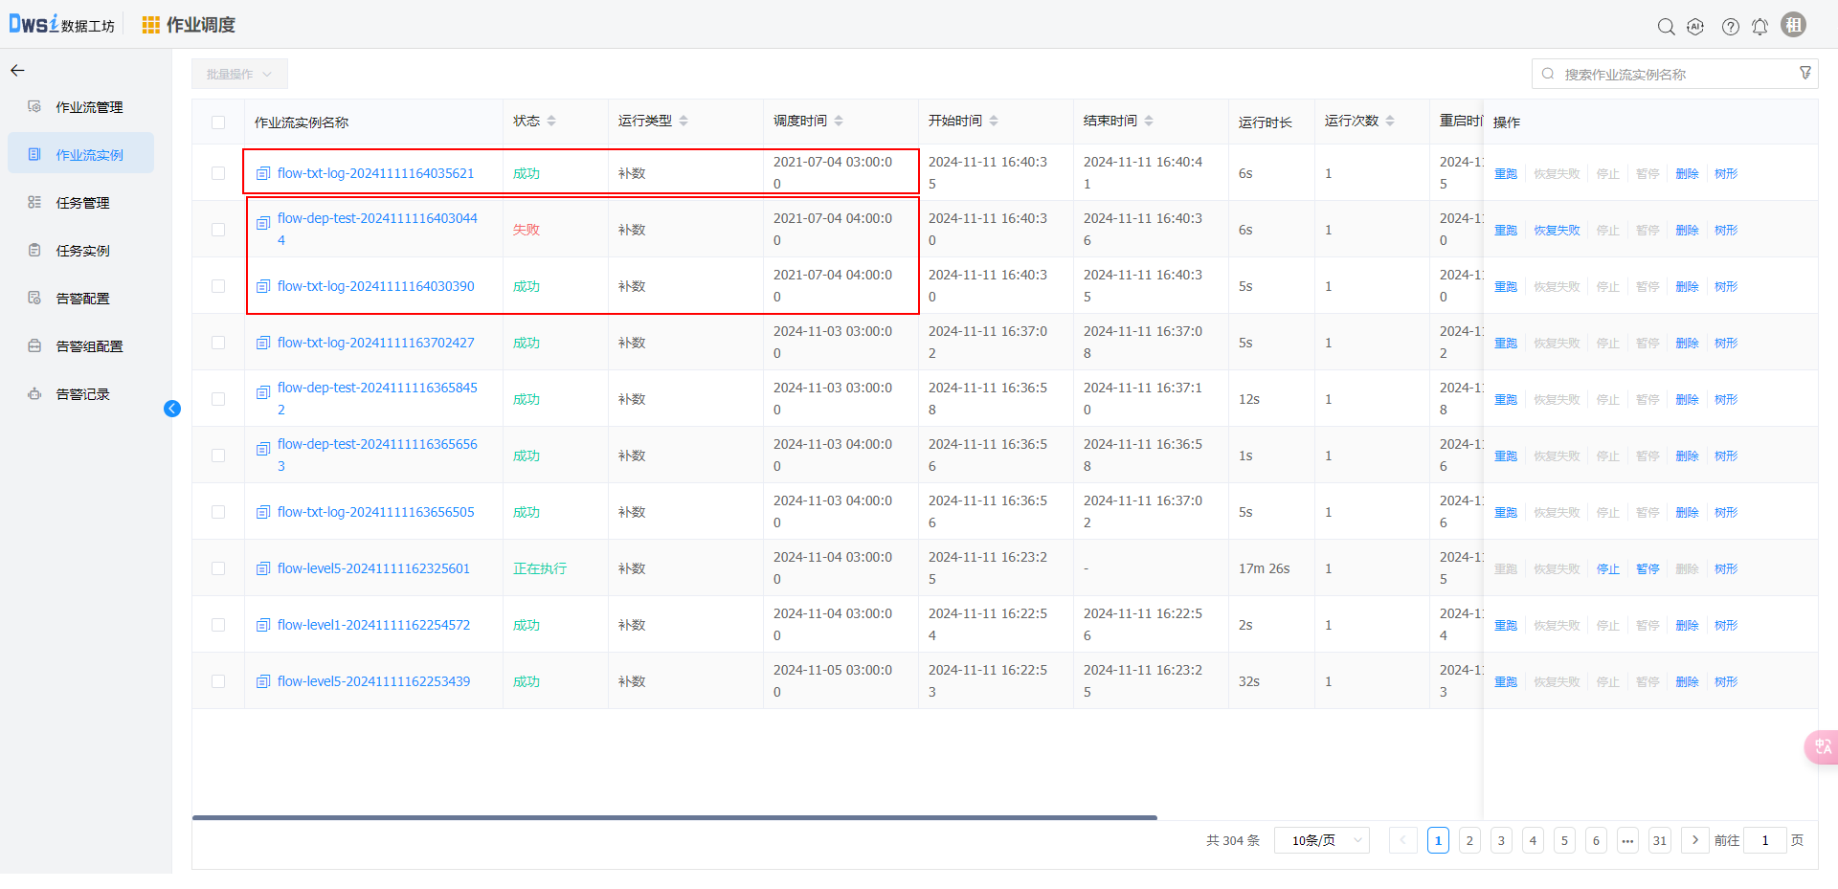Go to 告警记录 in the sidebar
Screen dimensions: 1838x889
[x=82, y=394]
